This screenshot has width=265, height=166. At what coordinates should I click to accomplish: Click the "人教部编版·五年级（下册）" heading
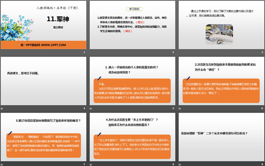(x=57, y=8)
